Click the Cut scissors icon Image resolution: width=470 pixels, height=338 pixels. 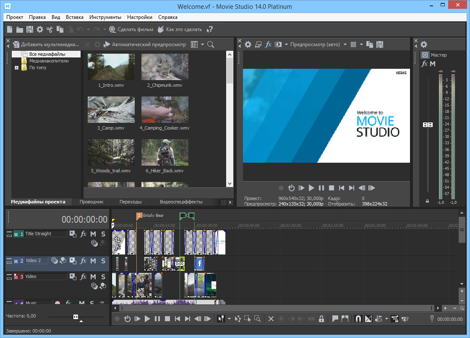[x=50, y=29]
